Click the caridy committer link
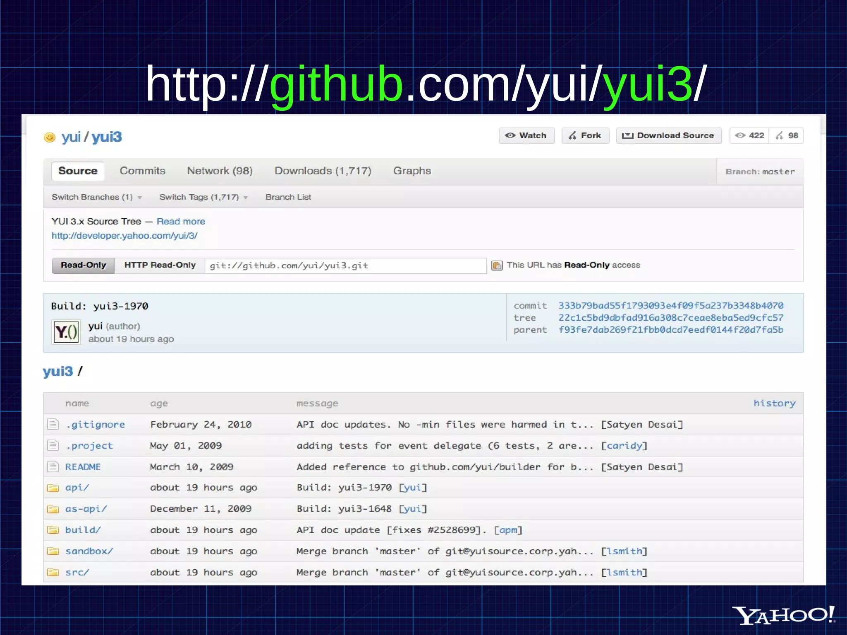 pos(624,446)
